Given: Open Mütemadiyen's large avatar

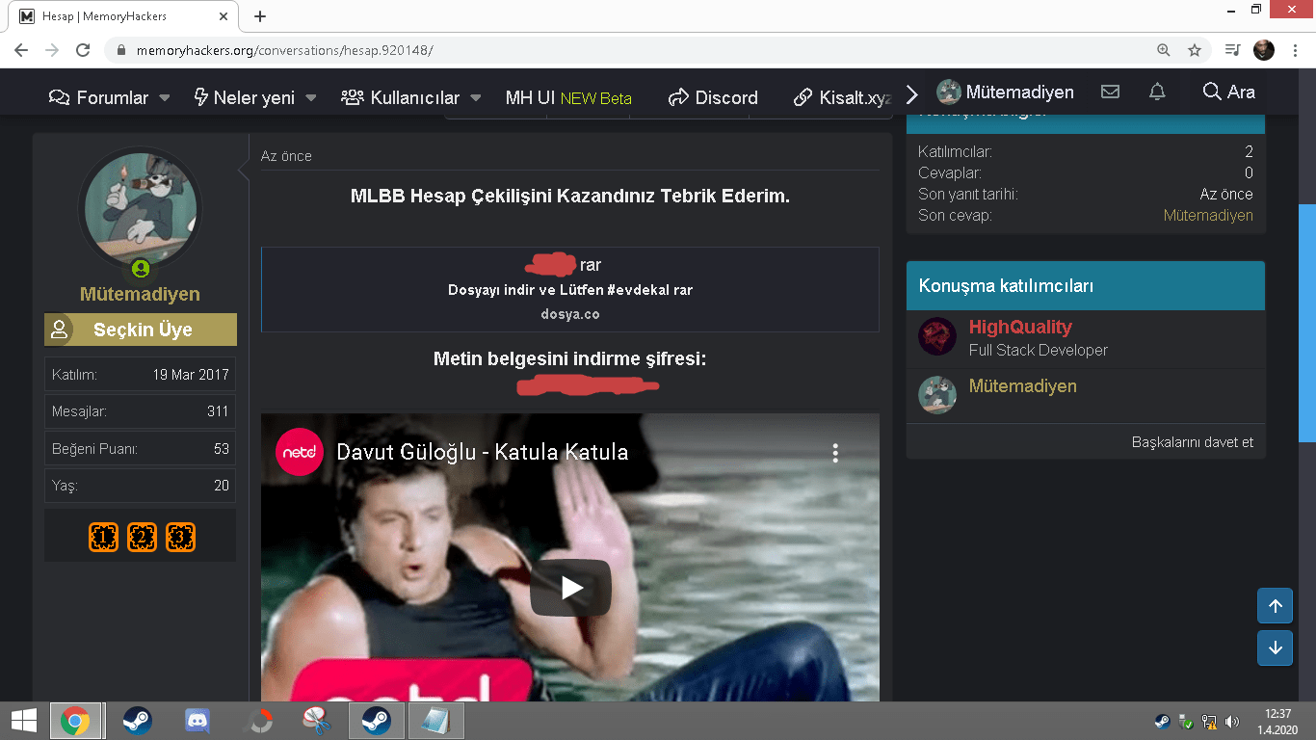Looking at the screenshot, I should 141,208.
